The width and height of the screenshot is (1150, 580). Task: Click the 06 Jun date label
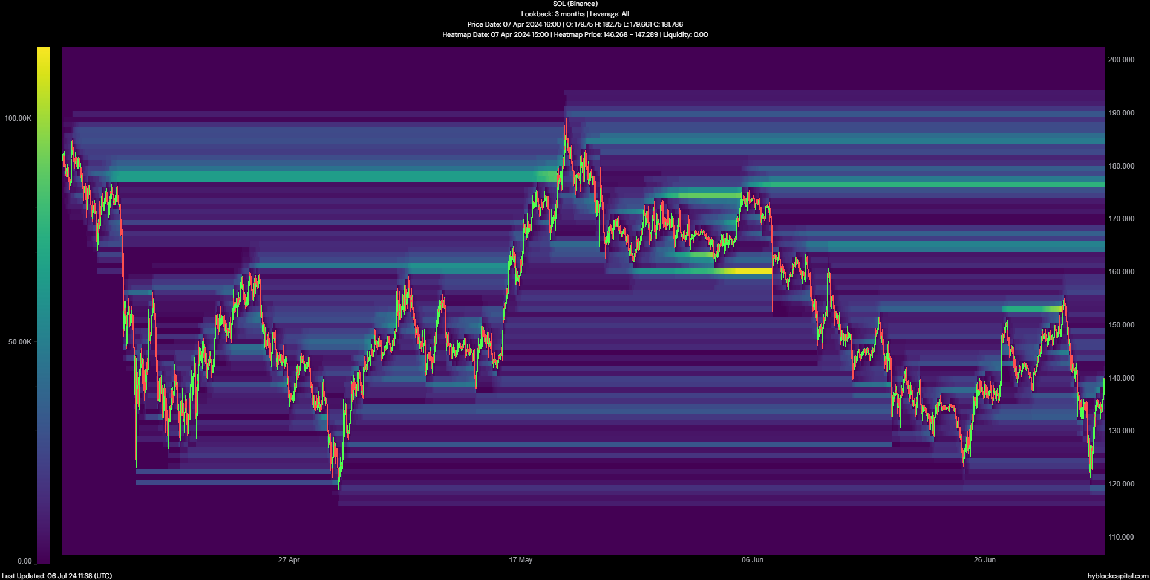pyautogui.click(x=753, y=560)
